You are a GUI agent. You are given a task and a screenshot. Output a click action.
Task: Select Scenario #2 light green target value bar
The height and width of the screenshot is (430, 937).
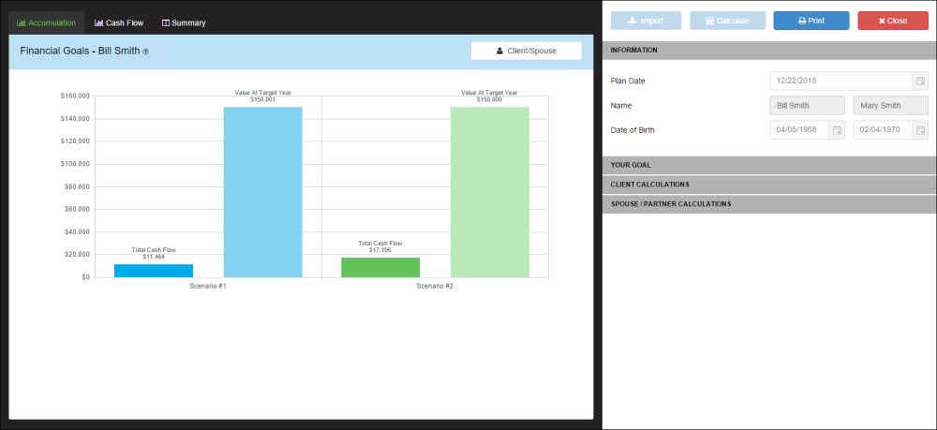point(490,192)
